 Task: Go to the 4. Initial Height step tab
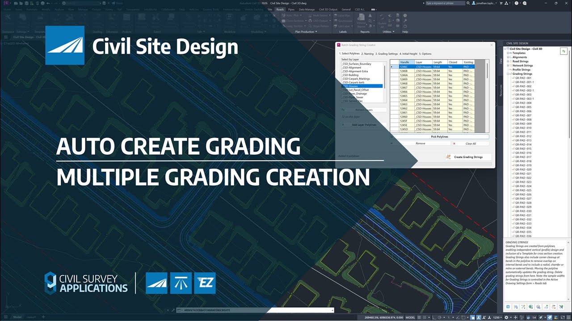pyautogui.click(x=408, y=53)
